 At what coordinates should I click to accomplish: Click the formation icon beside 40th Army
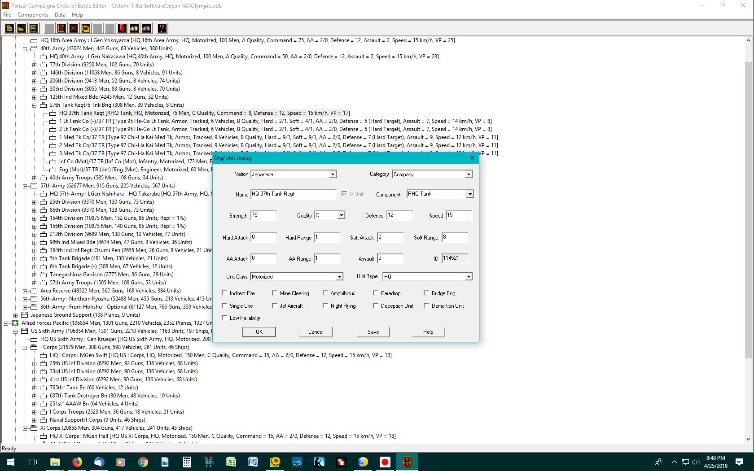(34, 48)
